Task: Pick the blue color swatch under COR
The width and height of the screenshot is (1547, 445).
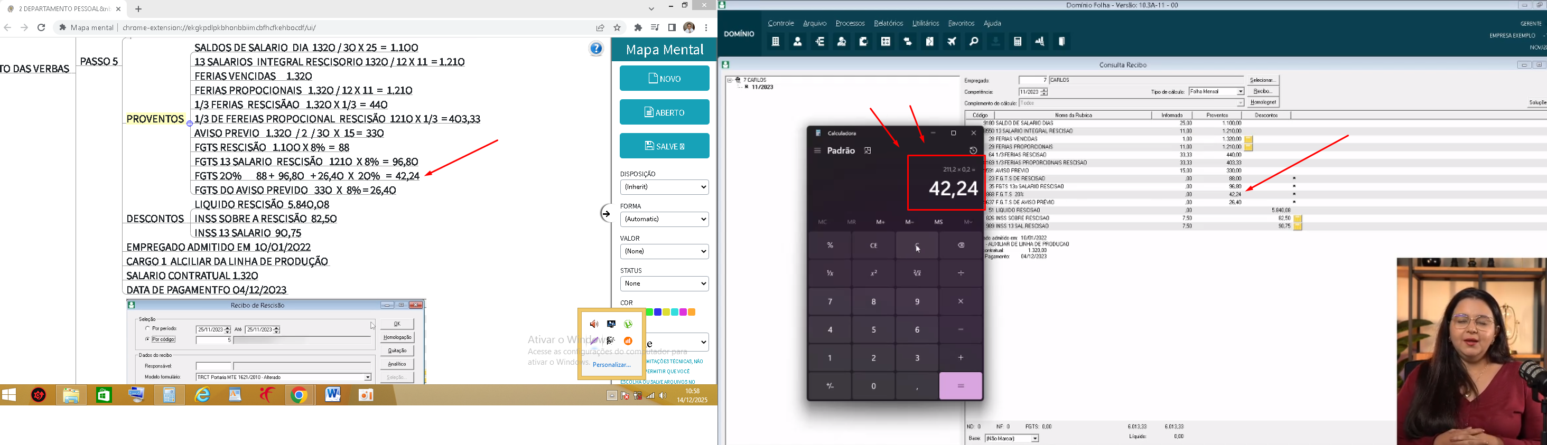Action: click(x=658, y=313)
